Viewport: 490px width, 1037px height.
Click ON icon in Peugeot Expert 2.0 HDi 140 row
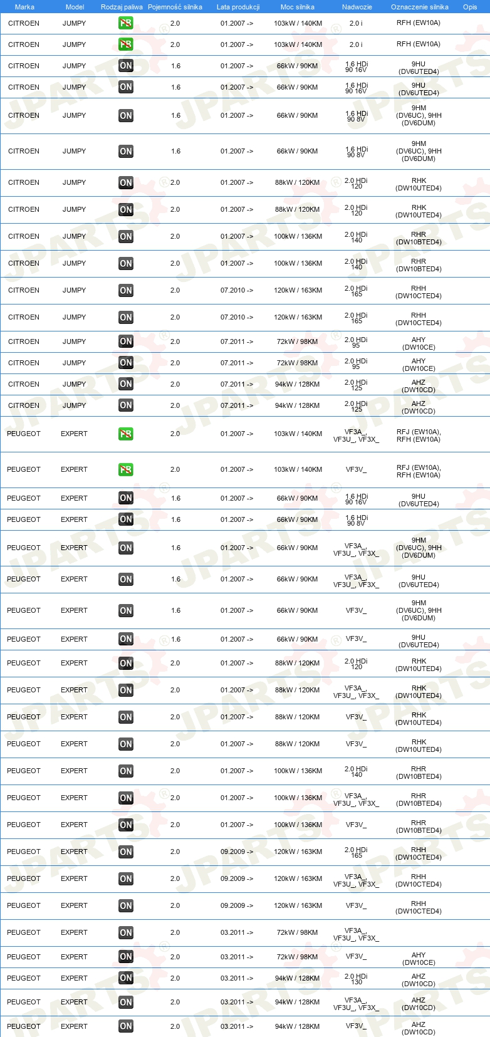(x=126, y=771)
